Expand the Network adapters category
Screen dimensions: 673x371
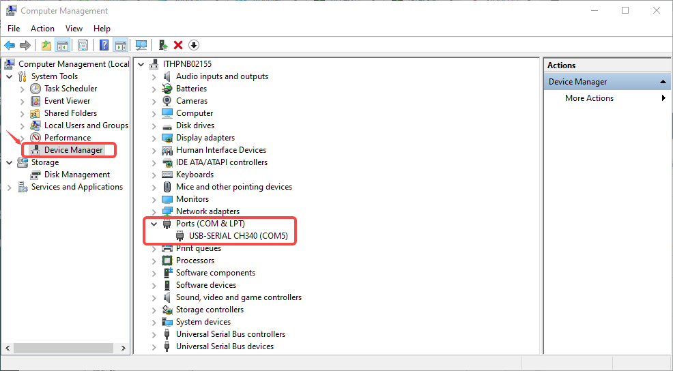[154, 211]
